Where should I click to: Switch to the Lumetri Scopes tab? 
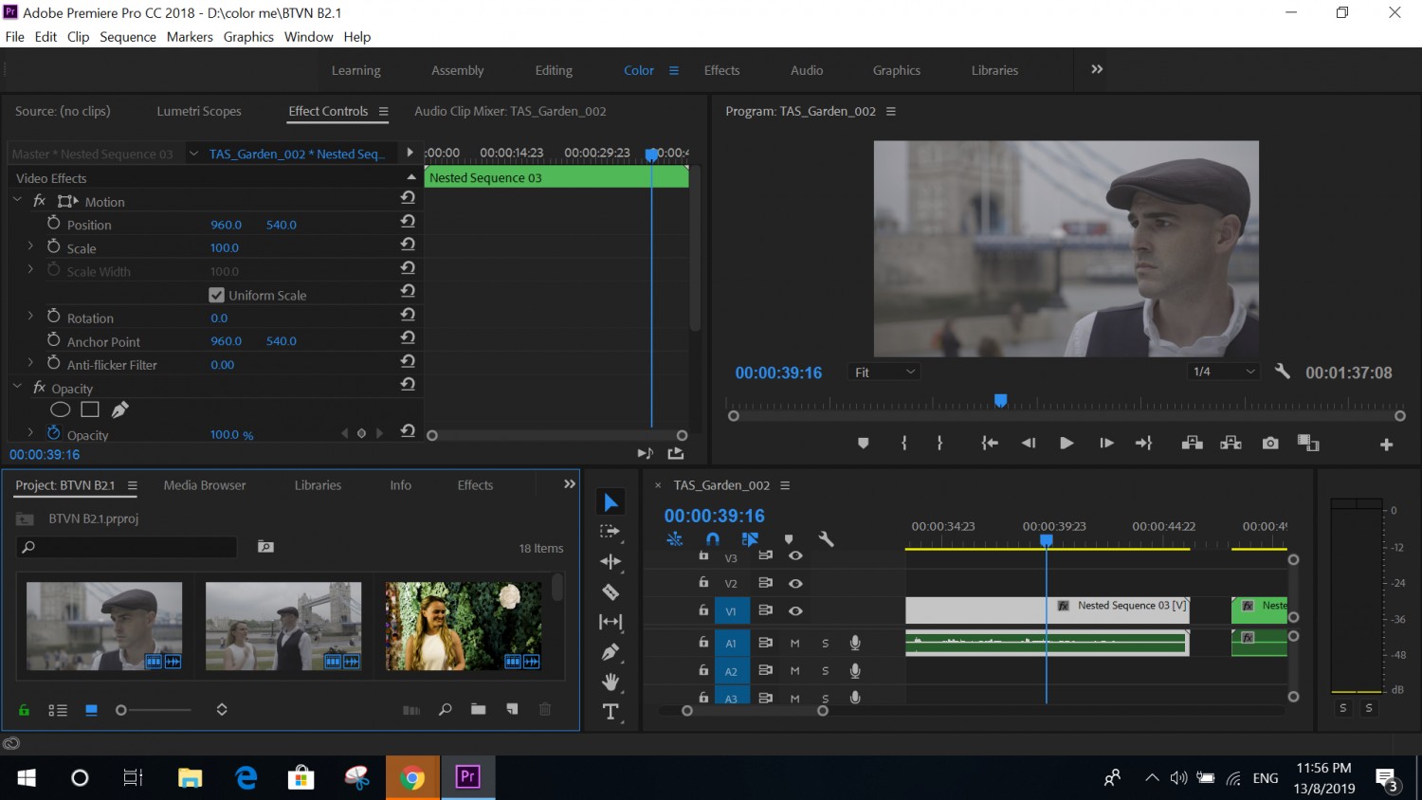[x=199, y=111]
